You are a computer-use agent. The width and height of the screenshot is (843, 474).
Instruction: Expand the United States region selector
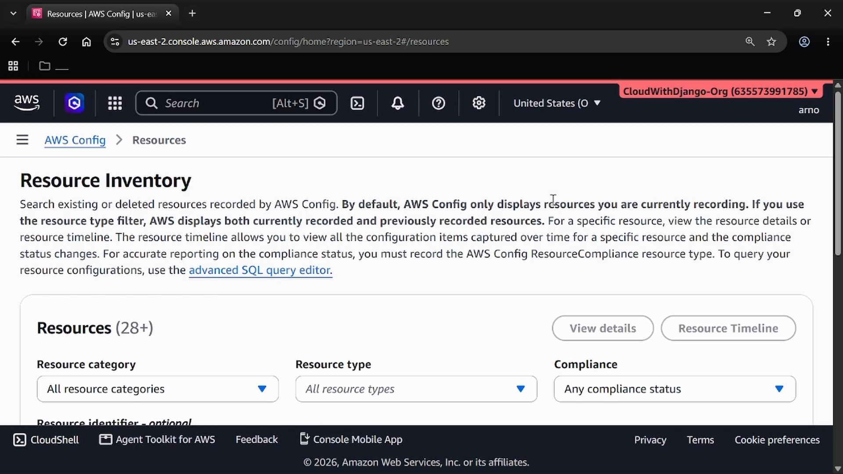click(557, 103)
